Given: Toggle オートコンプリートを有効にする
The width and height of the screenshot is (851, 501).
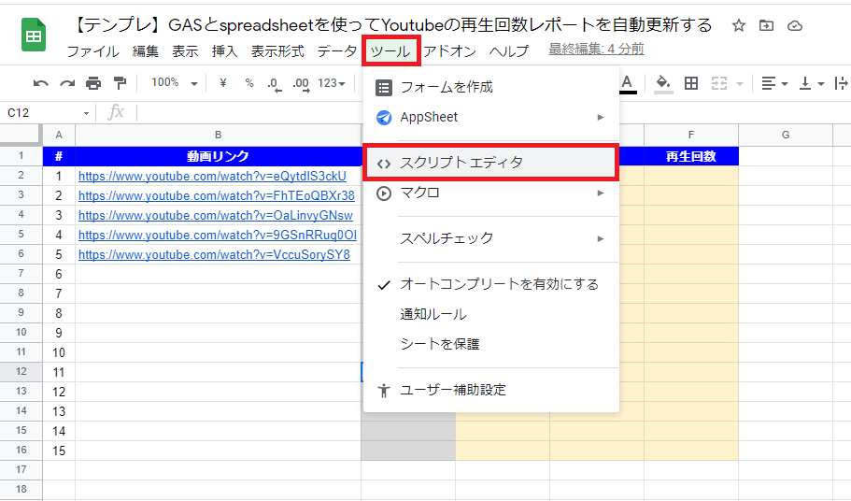Looking at the screenshot, I should coord(491,284).
